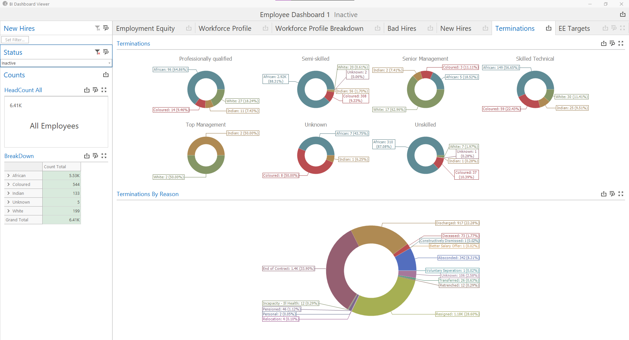Select the Grand Total row

click(x=43, y=220)
